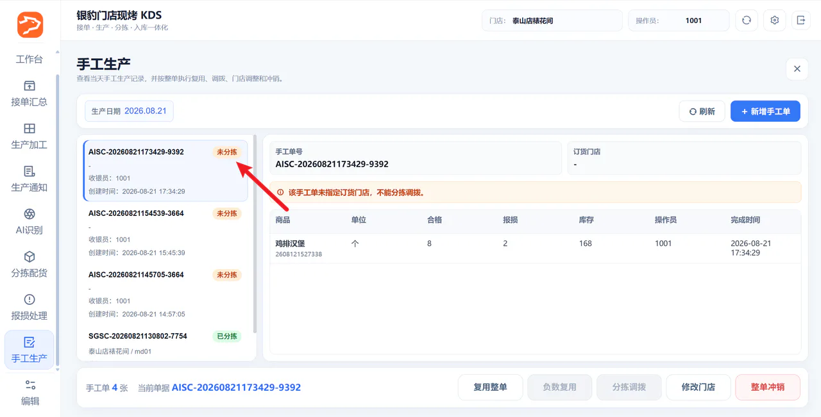Click the order list scrollbar
This screenshot has width=821, height=417.
tap(255, 234)
